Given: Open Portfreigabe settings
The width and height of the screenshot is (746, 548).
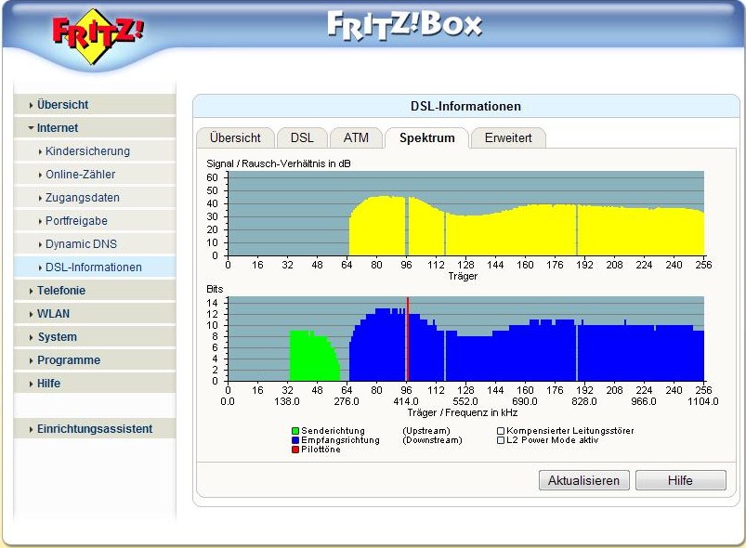Looking at the screenshot, I should point(76,221).
